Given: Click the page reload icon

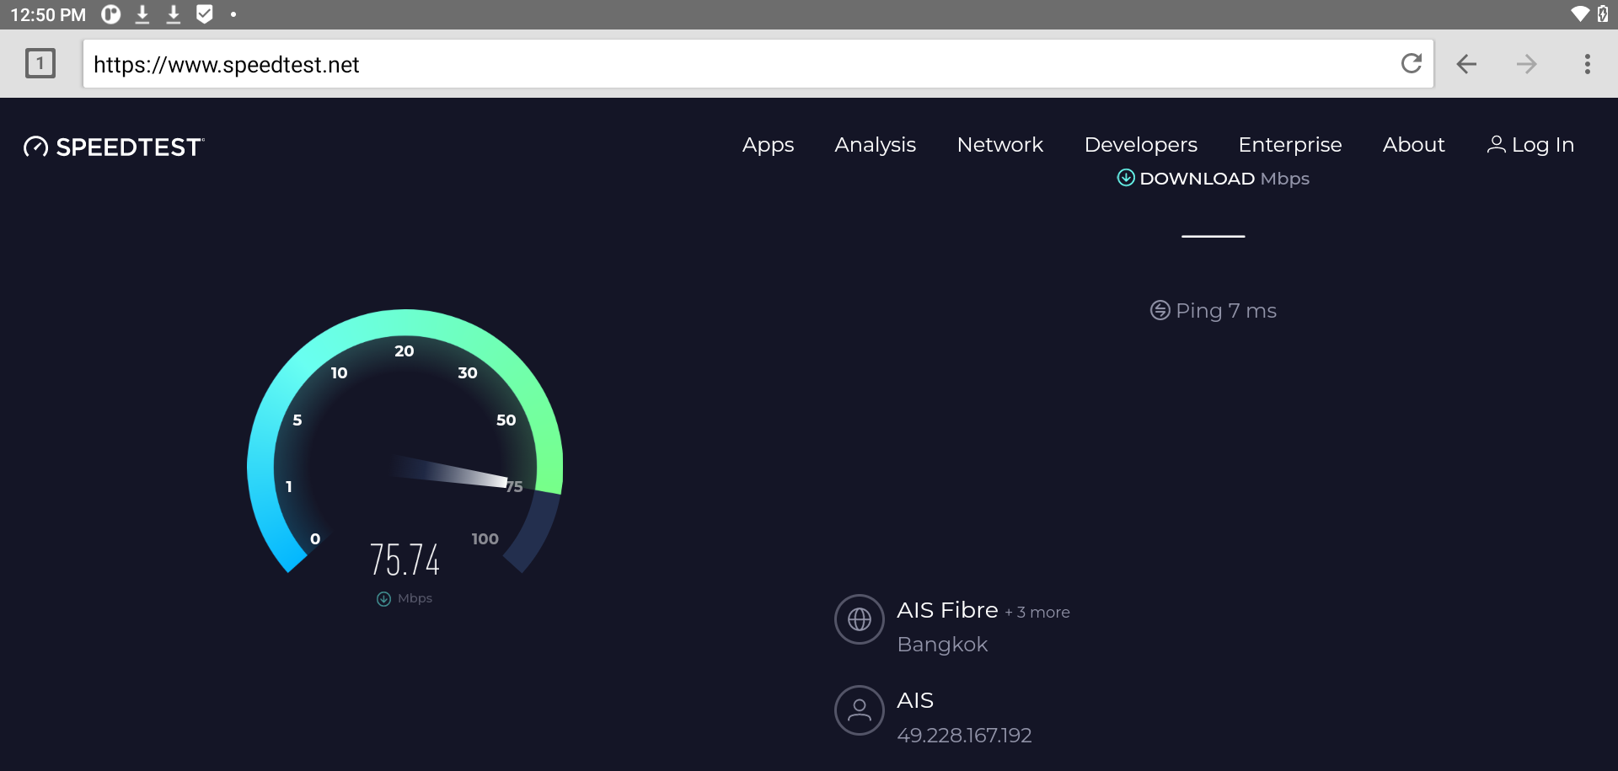Looking at the screenshot, I should [1412, 63].
